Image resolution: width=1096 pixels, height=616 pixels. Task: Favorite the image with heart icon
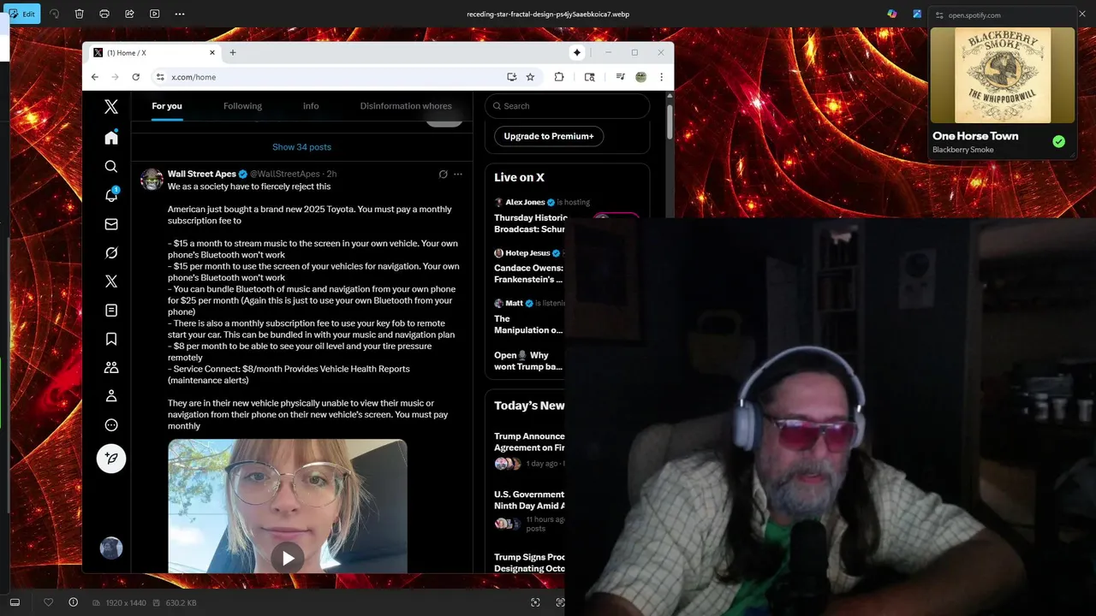point(49,602)
